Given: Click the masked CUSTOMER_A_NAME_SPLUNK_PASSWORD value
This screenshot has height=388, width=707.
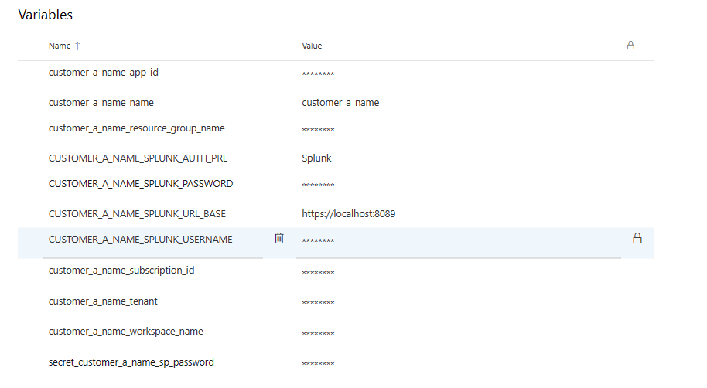Looking at the screenshot, I should tap(318, 186).
